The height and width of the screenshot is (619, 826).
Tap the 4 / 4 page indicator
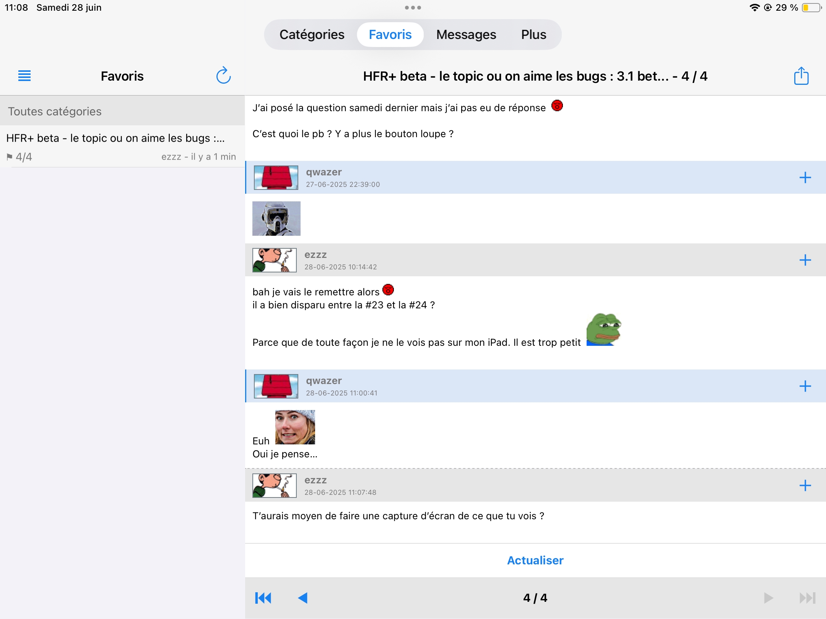535,598
